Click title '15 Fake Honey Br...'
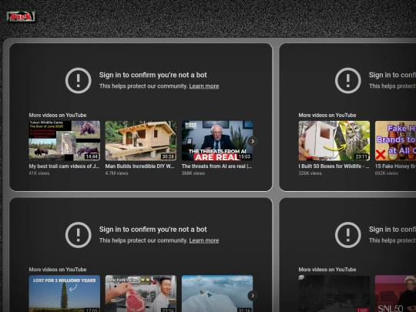The height and width of the screenshot is (312, 416). pyautogui.click(x=395, y=166)
